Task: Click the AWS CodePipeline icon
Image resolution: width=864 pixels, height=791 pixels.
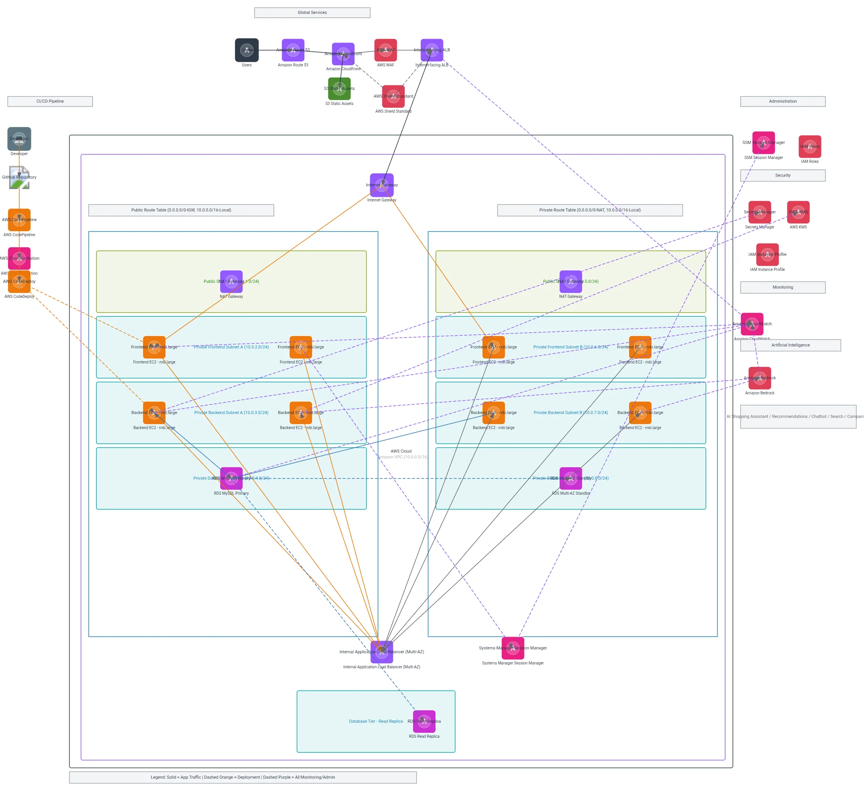Action: 19,220
